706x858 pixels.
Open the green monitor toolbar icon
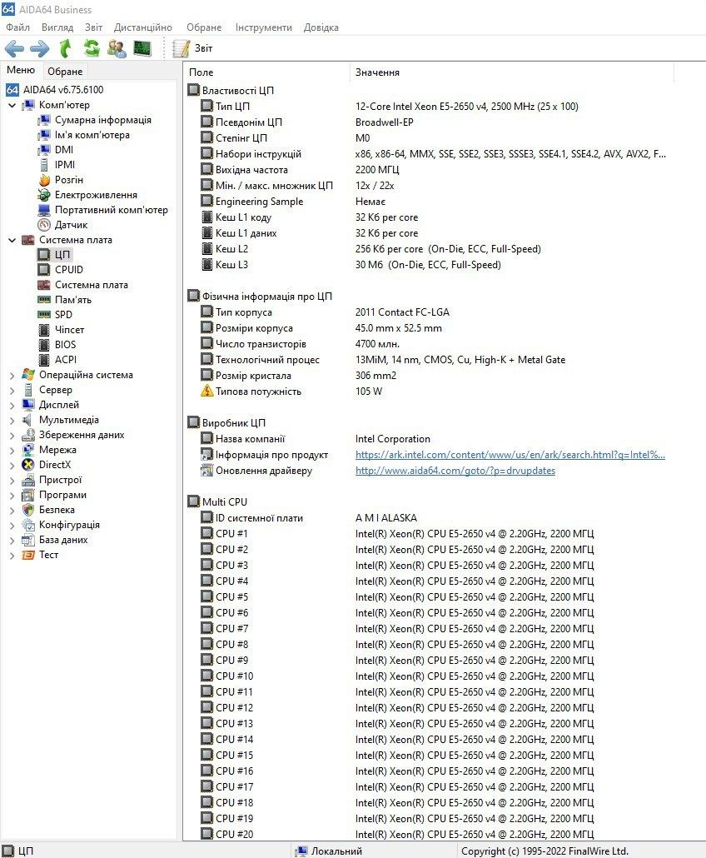point(142,48)
